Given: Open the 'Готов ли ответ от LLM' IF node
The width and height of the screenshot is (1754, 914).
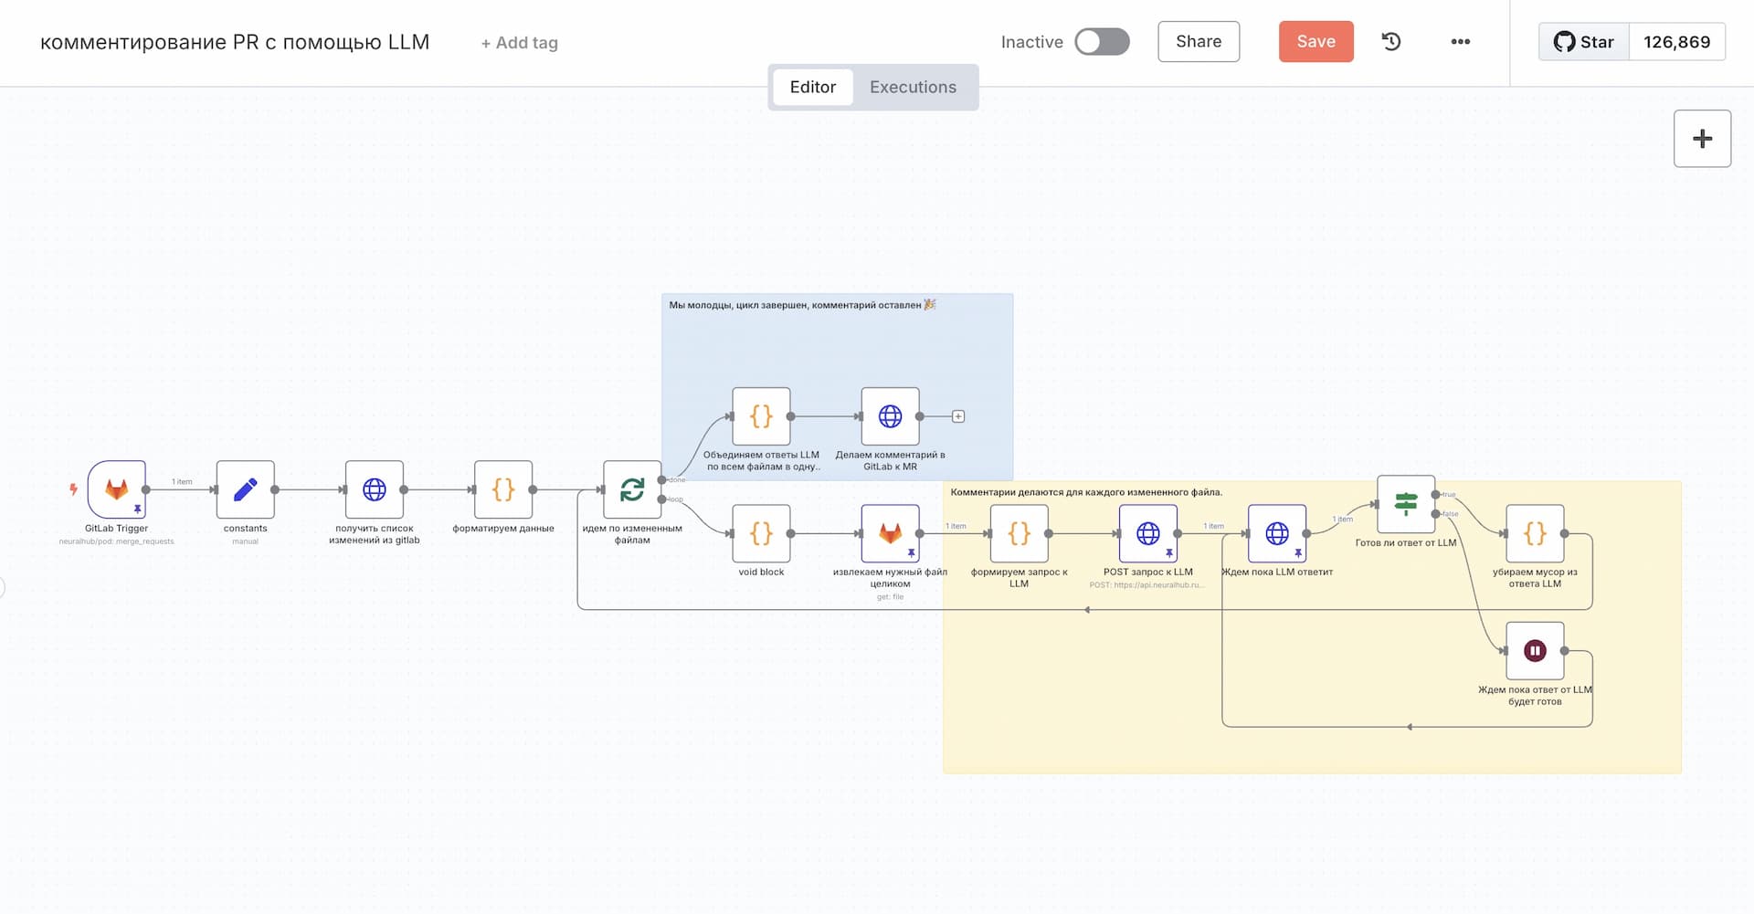Looking at the screenshot, I should (x=1406, y=504).
